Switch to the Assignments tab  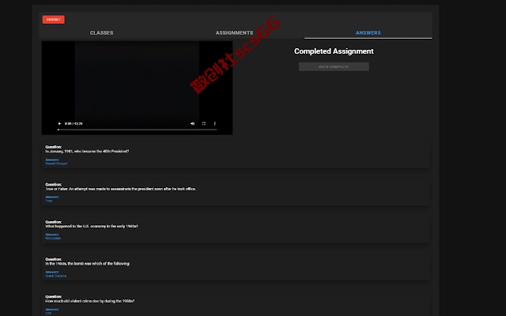point(235,32)
